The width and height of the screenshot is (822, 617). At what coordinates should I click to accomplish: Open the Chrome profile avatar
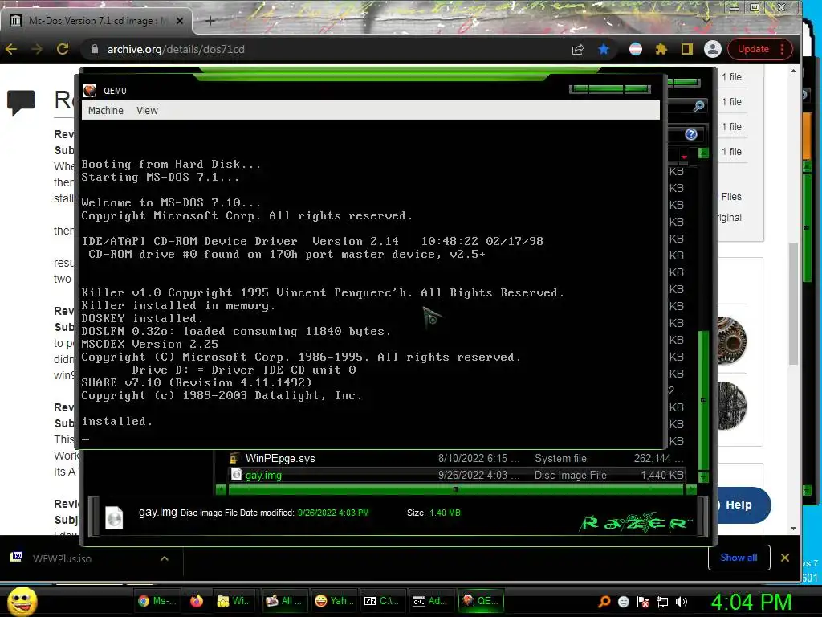click(x=713, y=49)
